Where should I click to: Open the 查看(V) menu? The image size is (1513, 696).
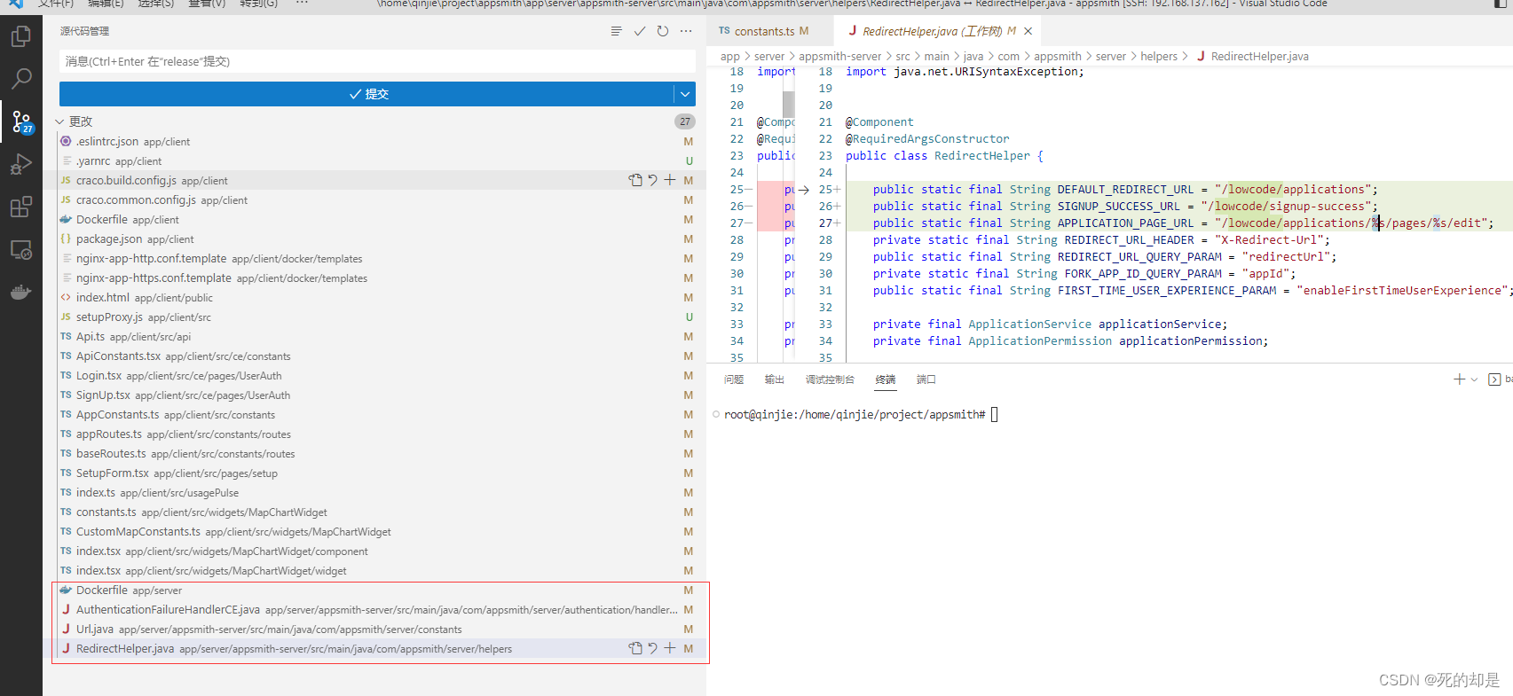207,4
